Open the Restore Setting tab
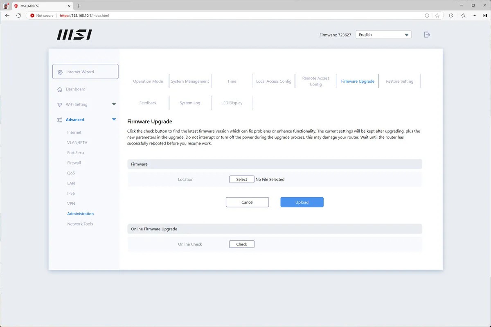The height and width of the screenshot is (327, 491). pyautogui.click(x=399, y=81)
